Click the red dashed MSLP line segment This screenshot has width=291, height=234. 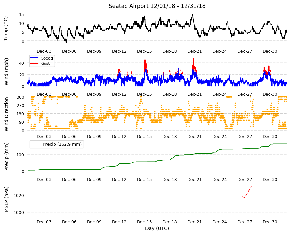(247, 192)
